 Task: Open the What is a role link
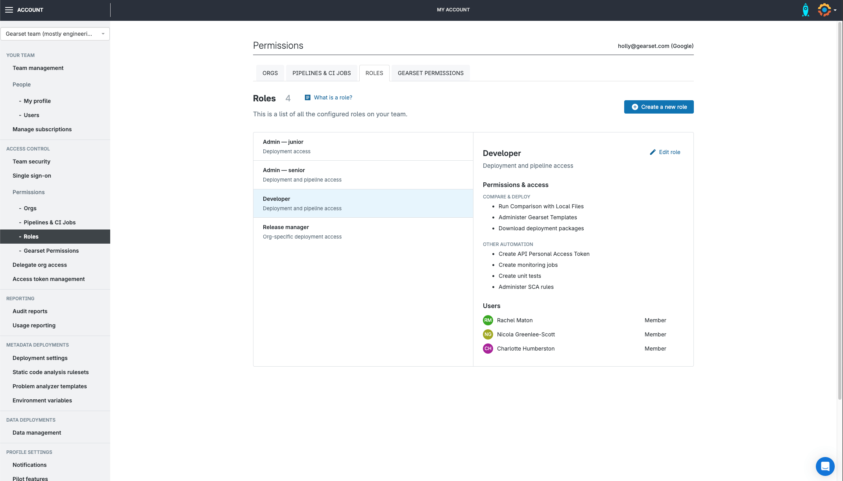pos(333,97)
